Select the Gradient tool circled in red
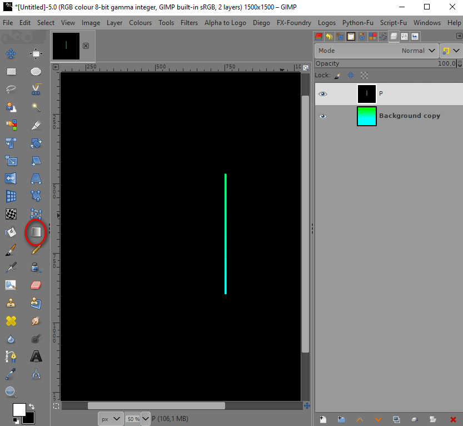 point(36,232)
